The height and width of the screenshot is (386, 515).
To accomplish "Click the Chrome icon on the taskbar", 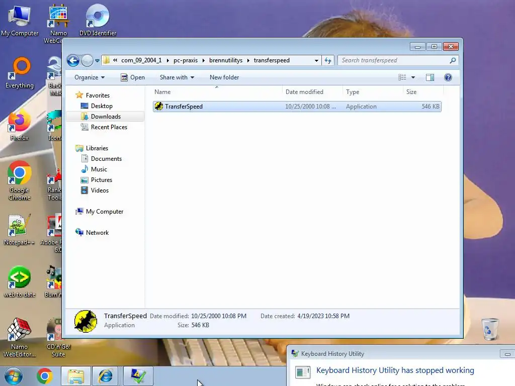I will [x=45, y=376].
